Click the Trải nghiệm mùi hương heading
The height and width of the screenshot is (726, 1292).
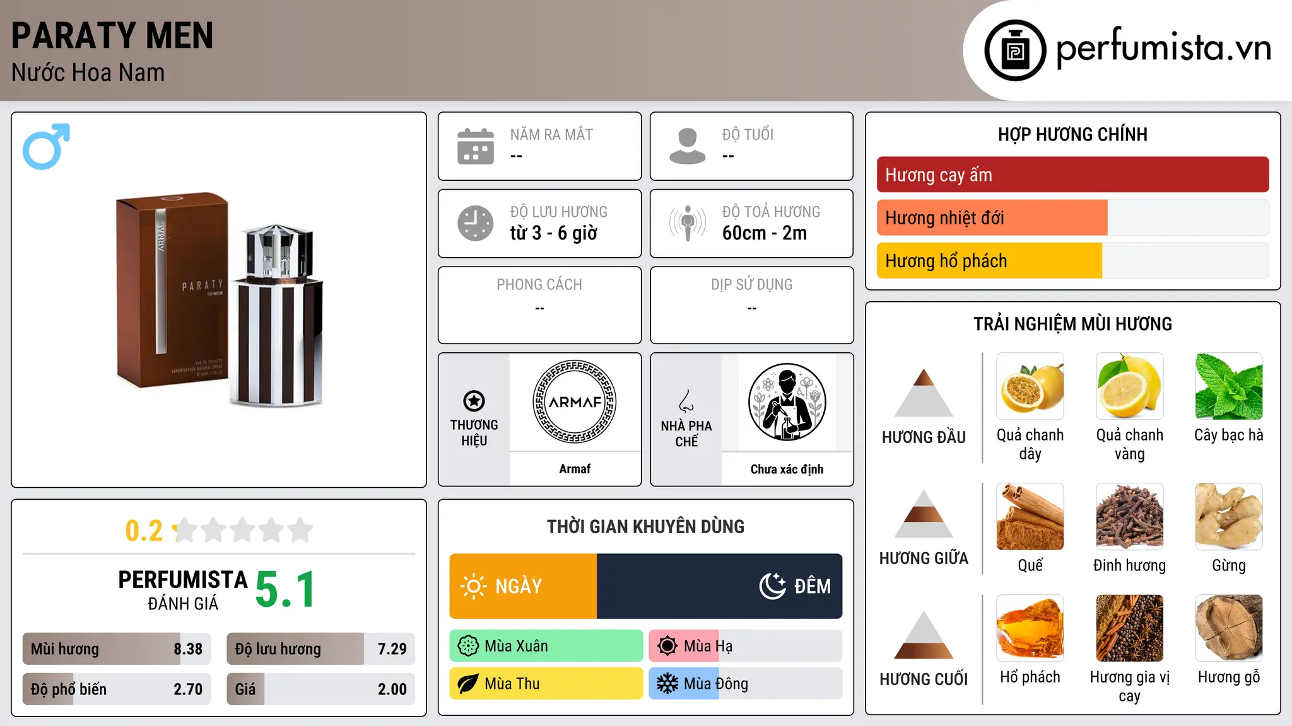(x=1072, y=324)
